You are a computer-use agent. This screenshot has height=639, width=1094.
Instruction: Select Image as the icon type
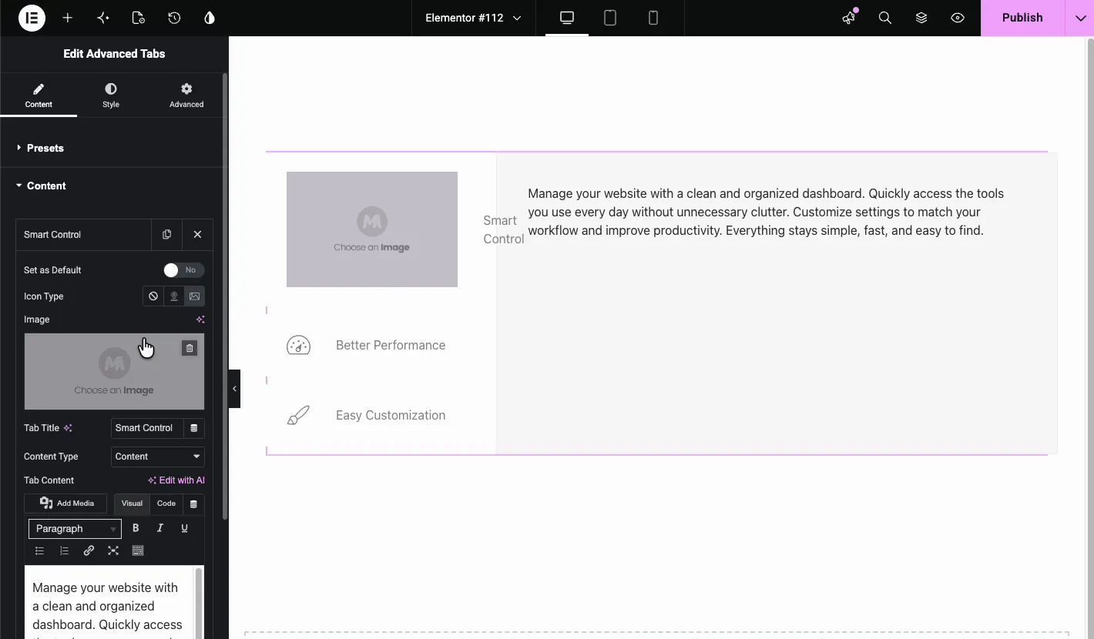tap(195, 296)
